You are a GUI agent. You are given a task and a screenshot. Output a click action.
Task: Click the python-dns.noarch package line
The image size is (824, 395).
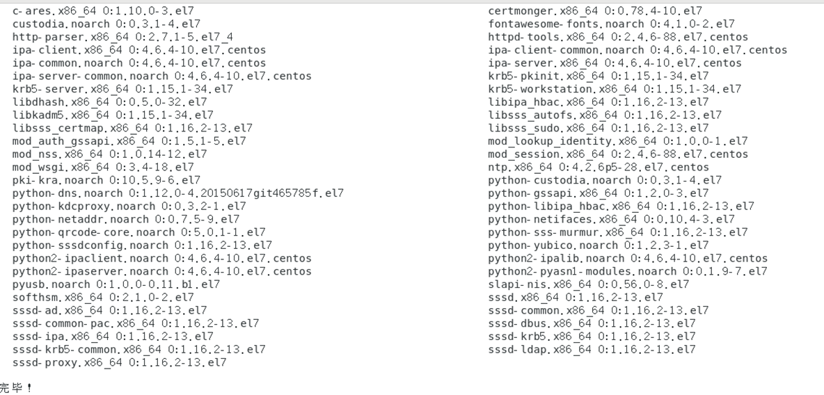177,193
